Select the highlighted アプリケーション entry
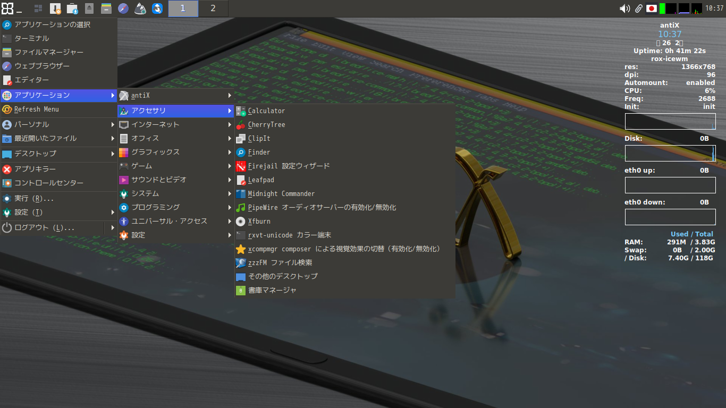Viewport: 726px width, 408px height. (x=58, y=96)
